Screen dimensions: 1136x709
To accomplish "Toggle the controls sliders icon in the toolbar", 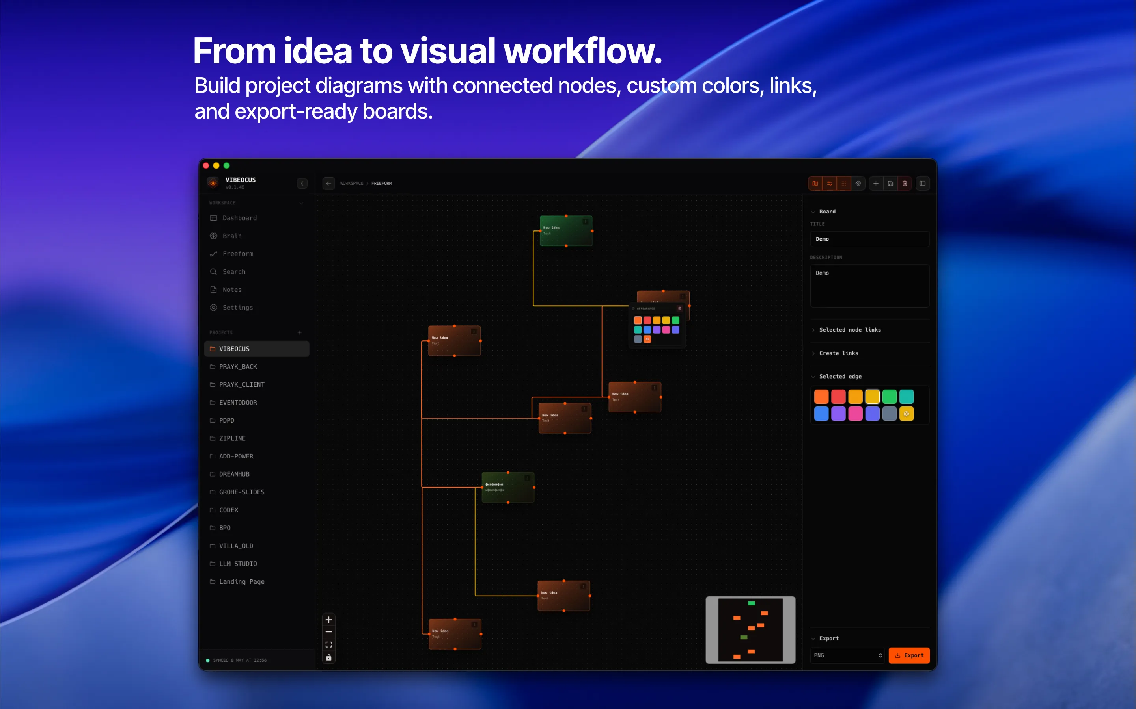I will (x=830, y=183).
